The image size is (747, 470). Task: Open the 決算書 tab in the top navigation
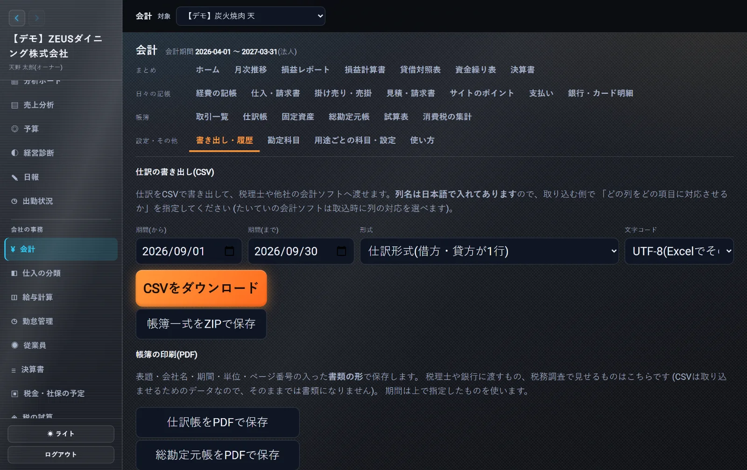(x=522, y=70)
